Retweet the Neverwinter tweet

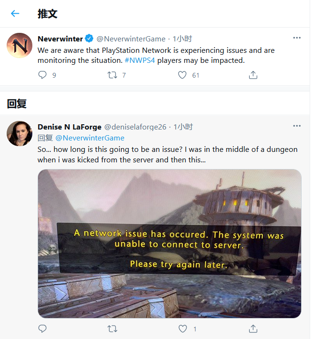pos(113,75)
